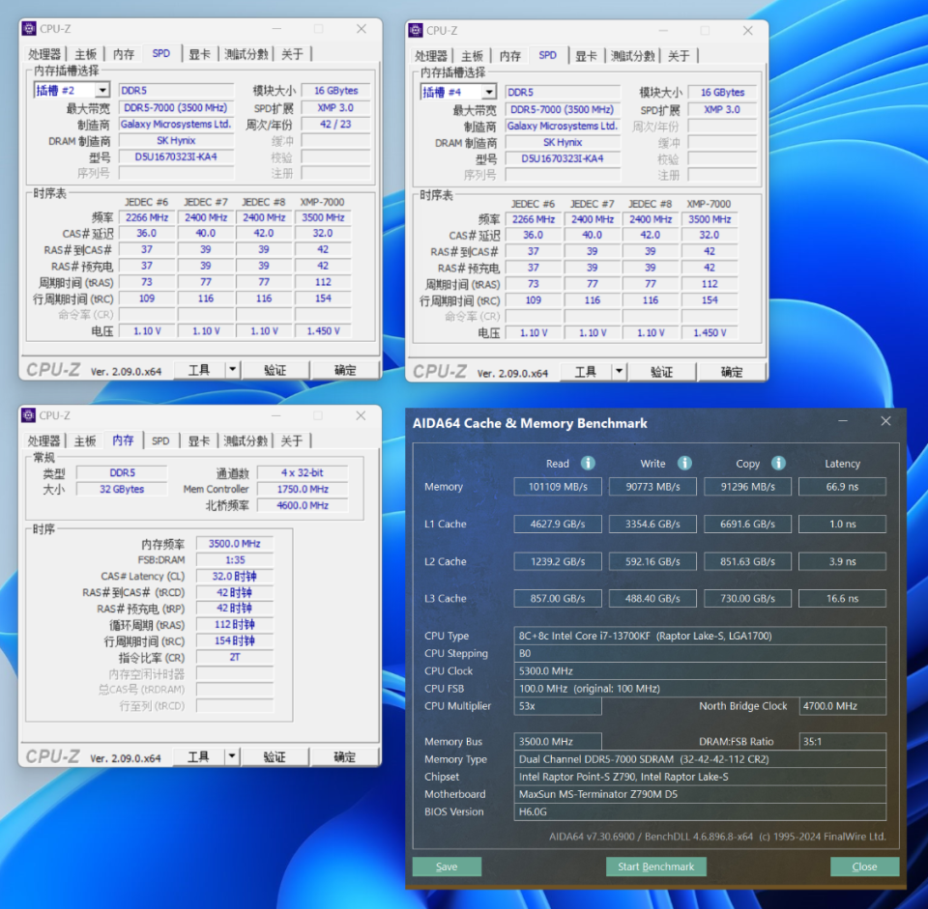This screenshot has height=909, width=928.
Task: Click XMP-7000 voltage 1.450 V in slot #2
Action: [323, 331]
